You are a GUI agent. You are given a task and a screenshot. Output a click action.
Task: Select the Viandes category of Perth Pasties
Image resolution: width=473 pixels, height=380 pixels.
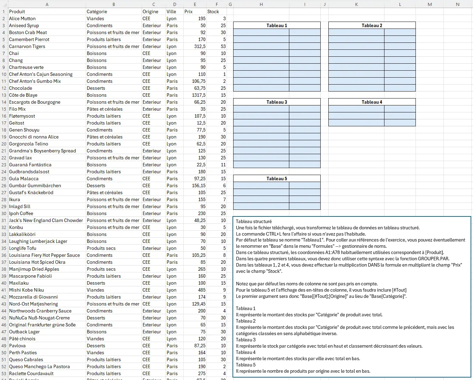click(x=114, y=353)
